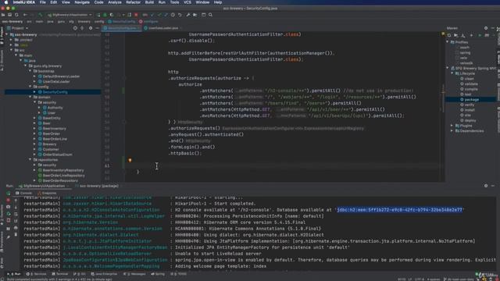Select the Console tab in Run panel
The height and width of the screenshot is (281, 500).
coord(24,193)
